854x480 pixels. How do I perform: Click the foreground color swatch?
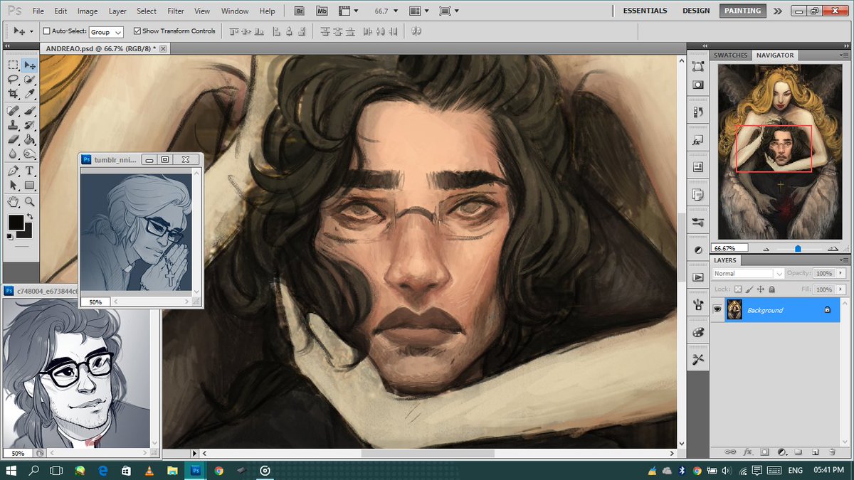pyautogui.click(x=16, y=223)
